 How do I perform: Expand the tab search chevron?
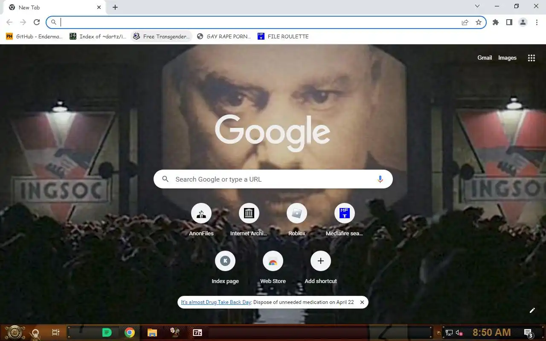(x=477, y=6)
